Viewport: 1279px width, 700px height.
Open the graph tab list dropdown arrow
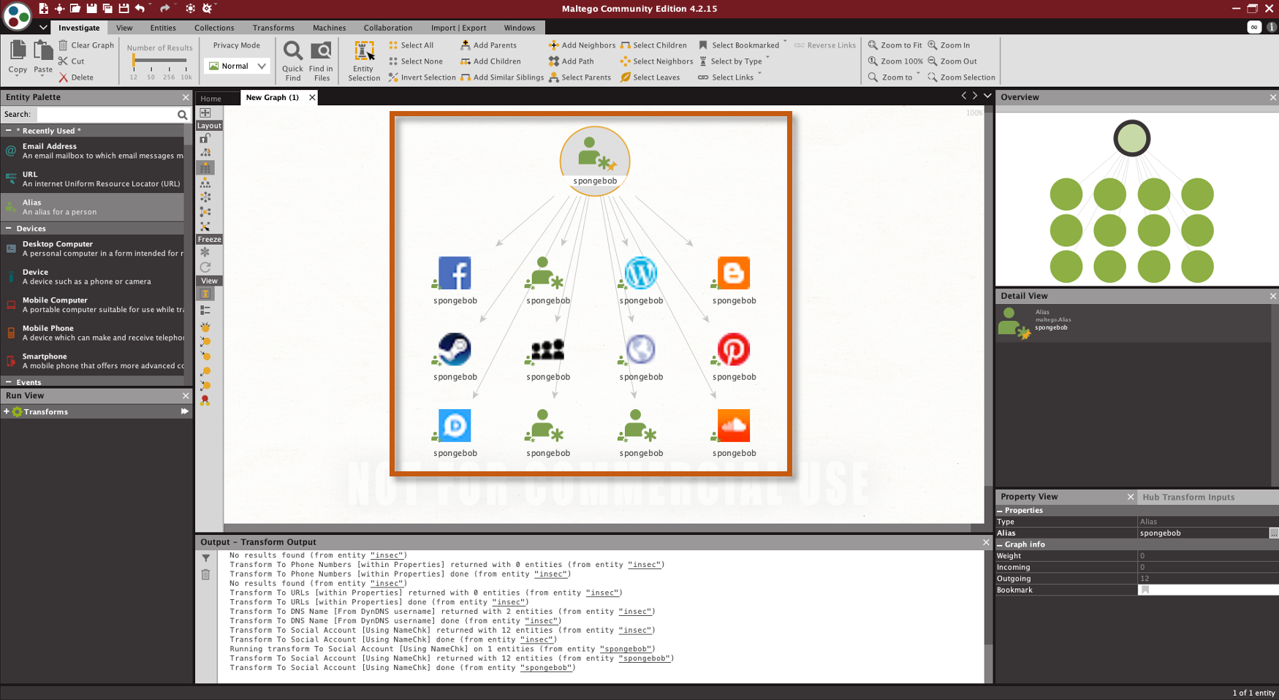coord(987,96)
